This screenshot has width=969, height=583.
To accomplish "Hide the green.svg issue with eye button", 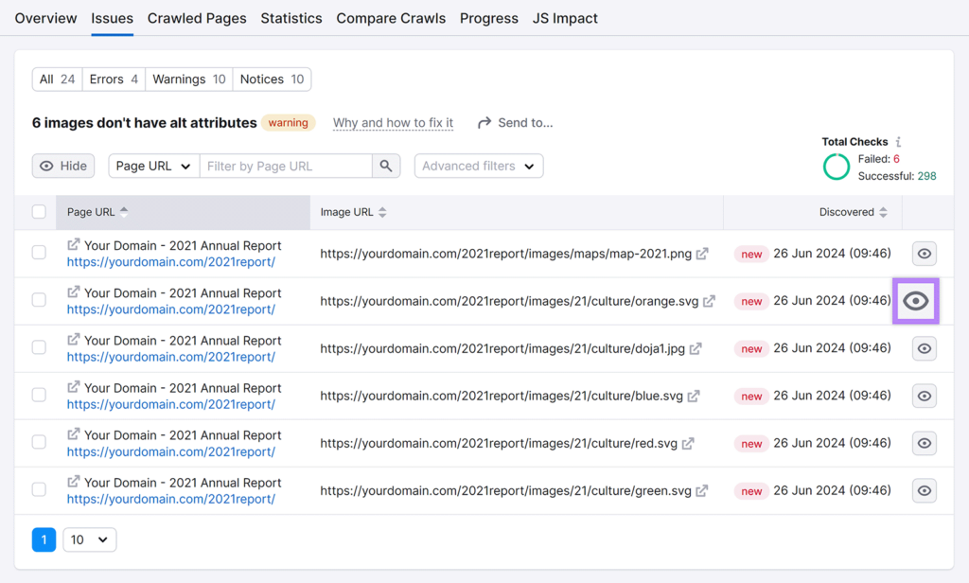I will point(925,491).
